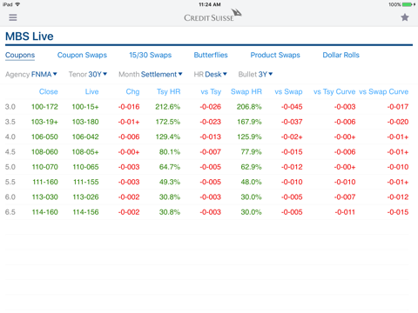This screenshot has width=418, height=313.
Task: Open the hamburger menu
Action: tap(13, 17)
